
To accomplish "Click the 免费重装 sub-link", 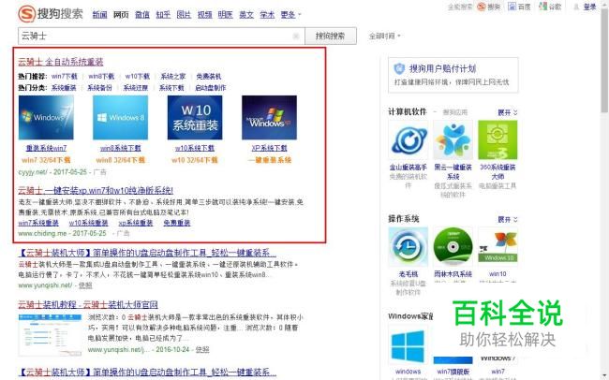I will [x=177, y=223].
